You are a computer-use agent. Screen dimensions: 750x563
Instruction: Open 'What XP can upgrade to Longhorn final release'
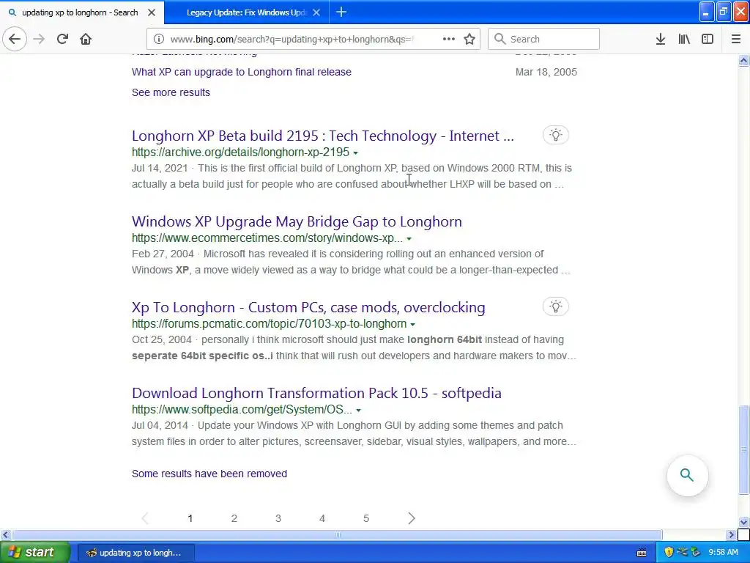click(242, 72)
